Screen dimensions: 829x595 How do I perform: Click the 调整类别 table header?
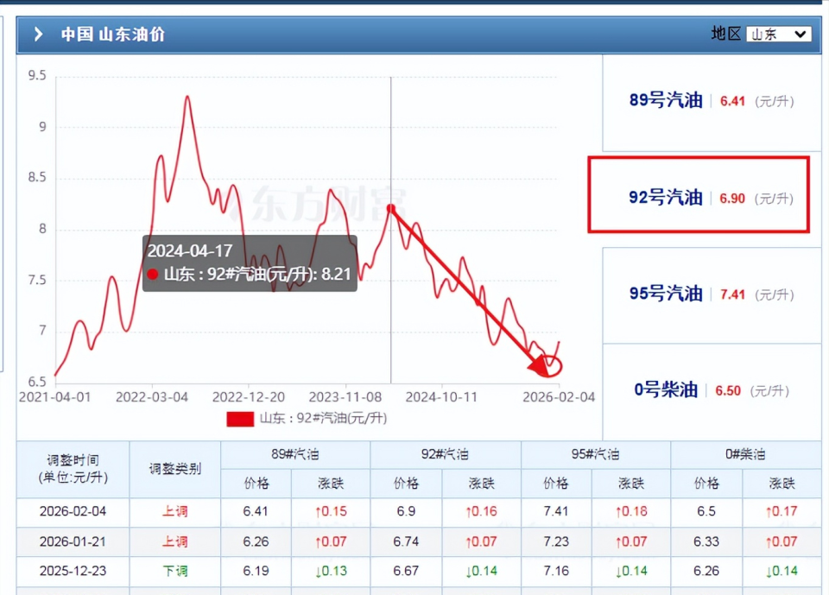pos(175,469)
